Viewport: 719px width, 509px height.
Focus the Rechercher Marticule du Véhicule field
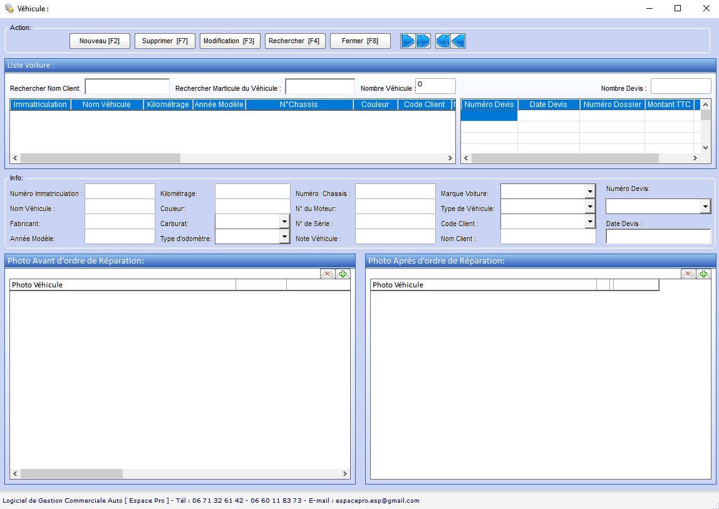point(320,86)
